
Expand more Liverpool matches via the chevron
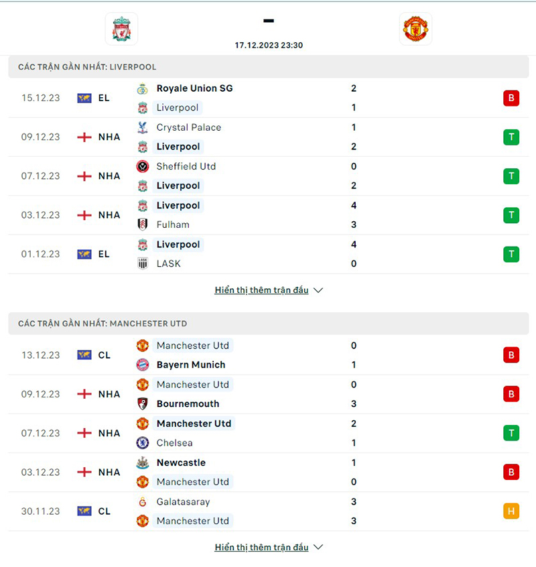[x=318, y=290]
